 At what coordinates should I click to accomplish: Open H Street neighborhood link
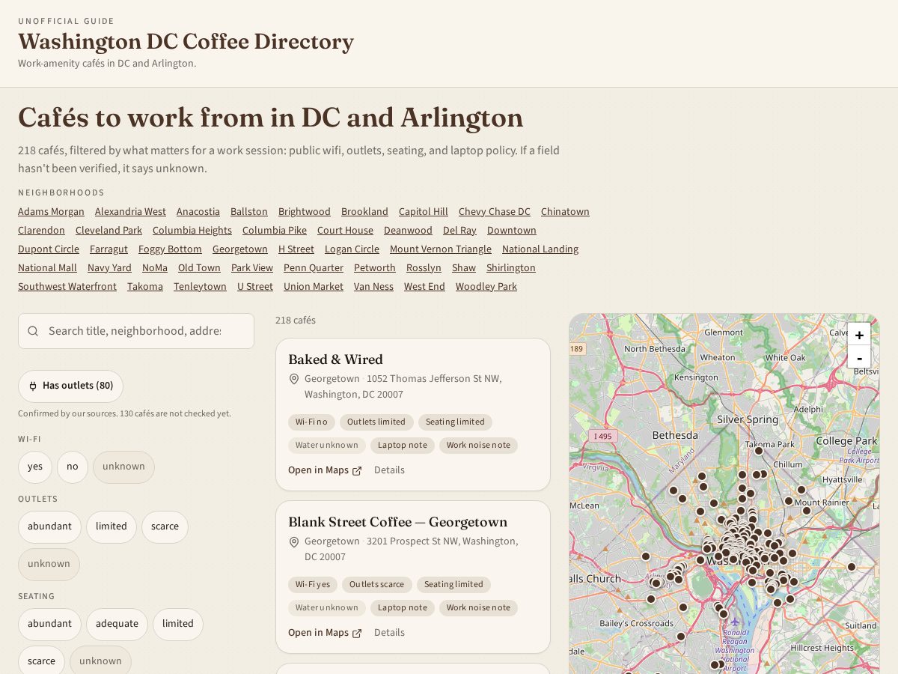tap(296, 249)
